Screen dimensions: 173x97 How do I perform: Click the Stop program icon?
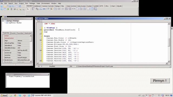[14, 9]
